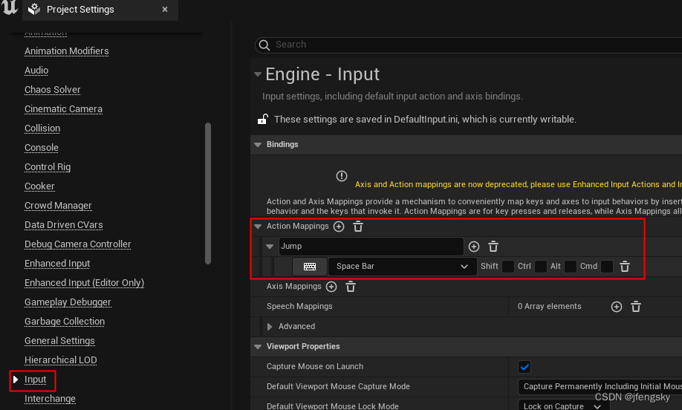Viewport: 682px width, 410px height.
Task: Open Cinematic Camera settings
Action: click(x=63, y=109)
